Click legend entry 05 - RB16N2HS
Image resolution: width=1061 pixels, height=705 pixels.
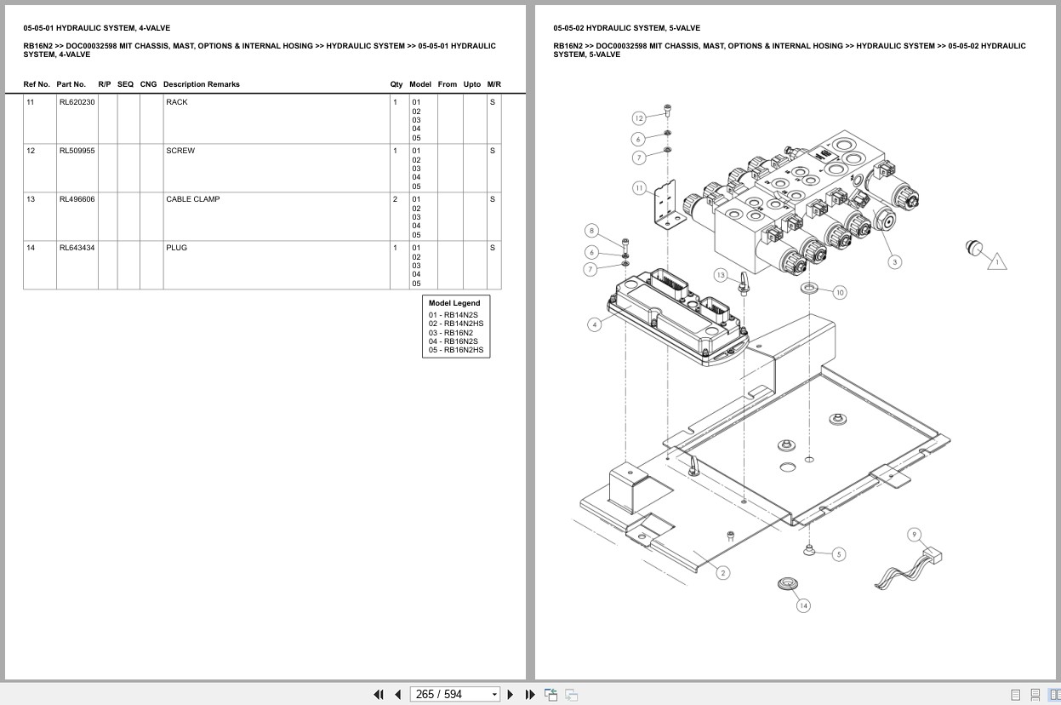coord(456,350)
